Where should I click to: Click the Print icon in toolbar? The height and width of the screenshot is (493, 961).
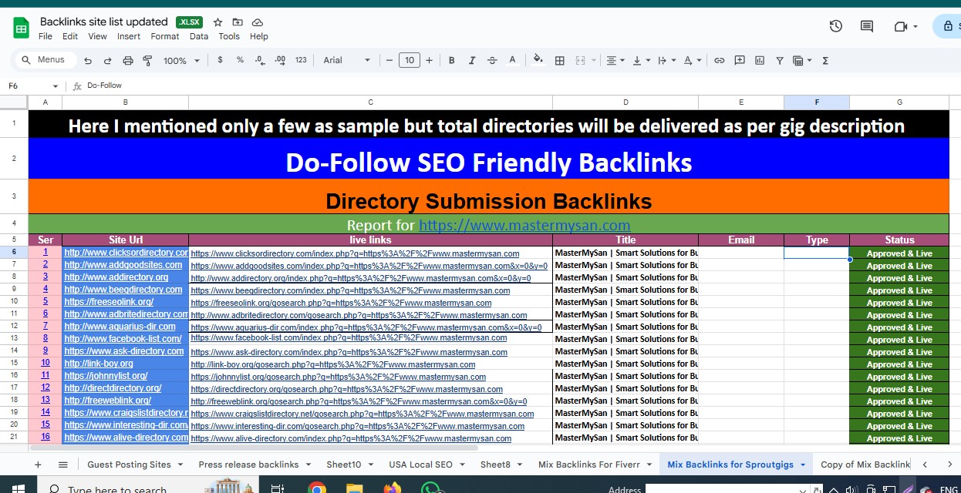point(128,60)
